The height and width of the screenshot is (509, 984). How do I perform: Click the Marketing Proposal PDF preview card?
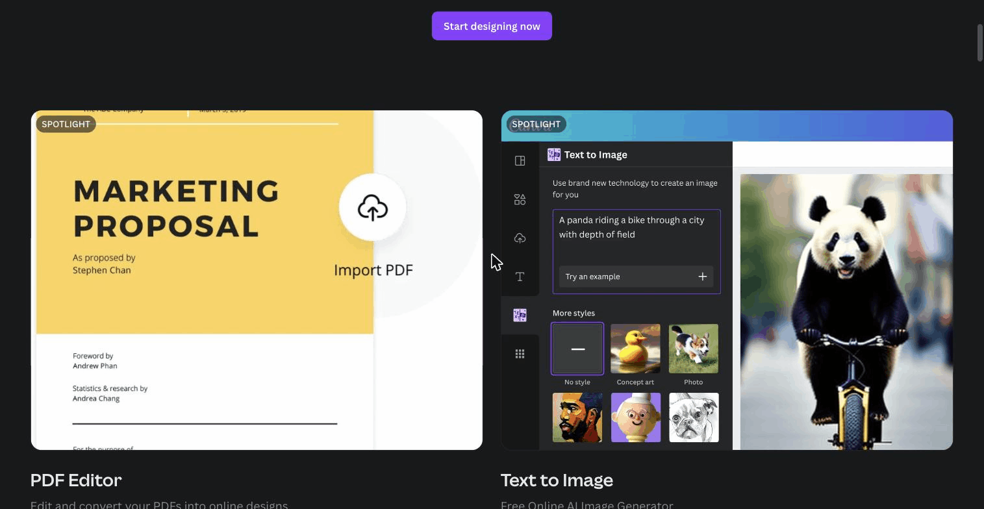point(257,280)
